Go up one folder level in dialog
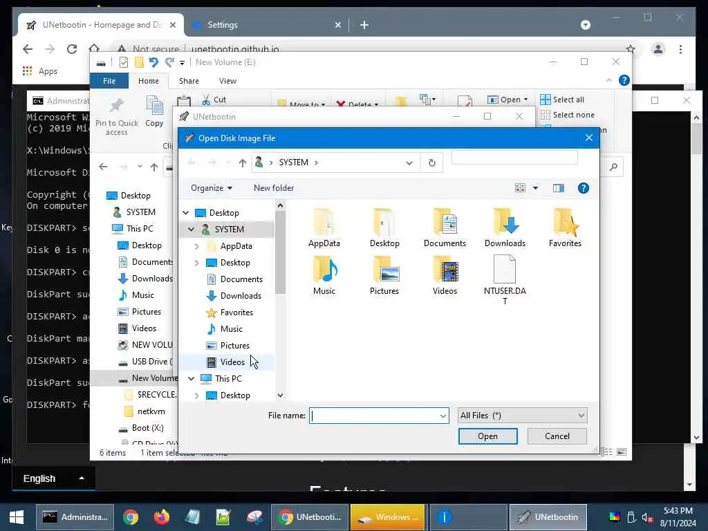This screenshot has height=531, width=708. click(243, 162)
